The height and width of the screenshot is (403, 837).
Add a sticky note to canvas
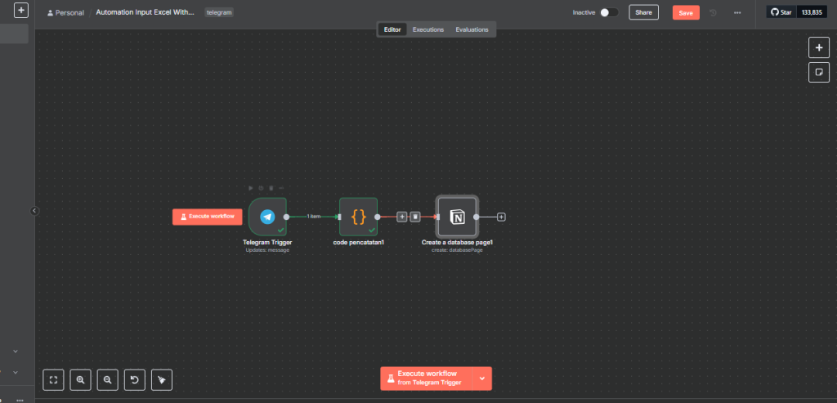[818, 73]
